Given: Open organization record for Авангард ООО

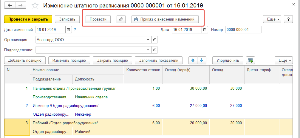Looking at the screenshot, I should pos(154,40).
